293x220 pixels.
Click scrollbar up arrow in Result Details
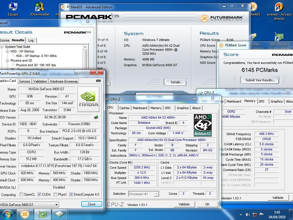(85, 47)
